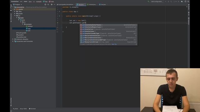Click the run gutter icon beside main method
Screen dimensions: 200x112
pos(59,16)
